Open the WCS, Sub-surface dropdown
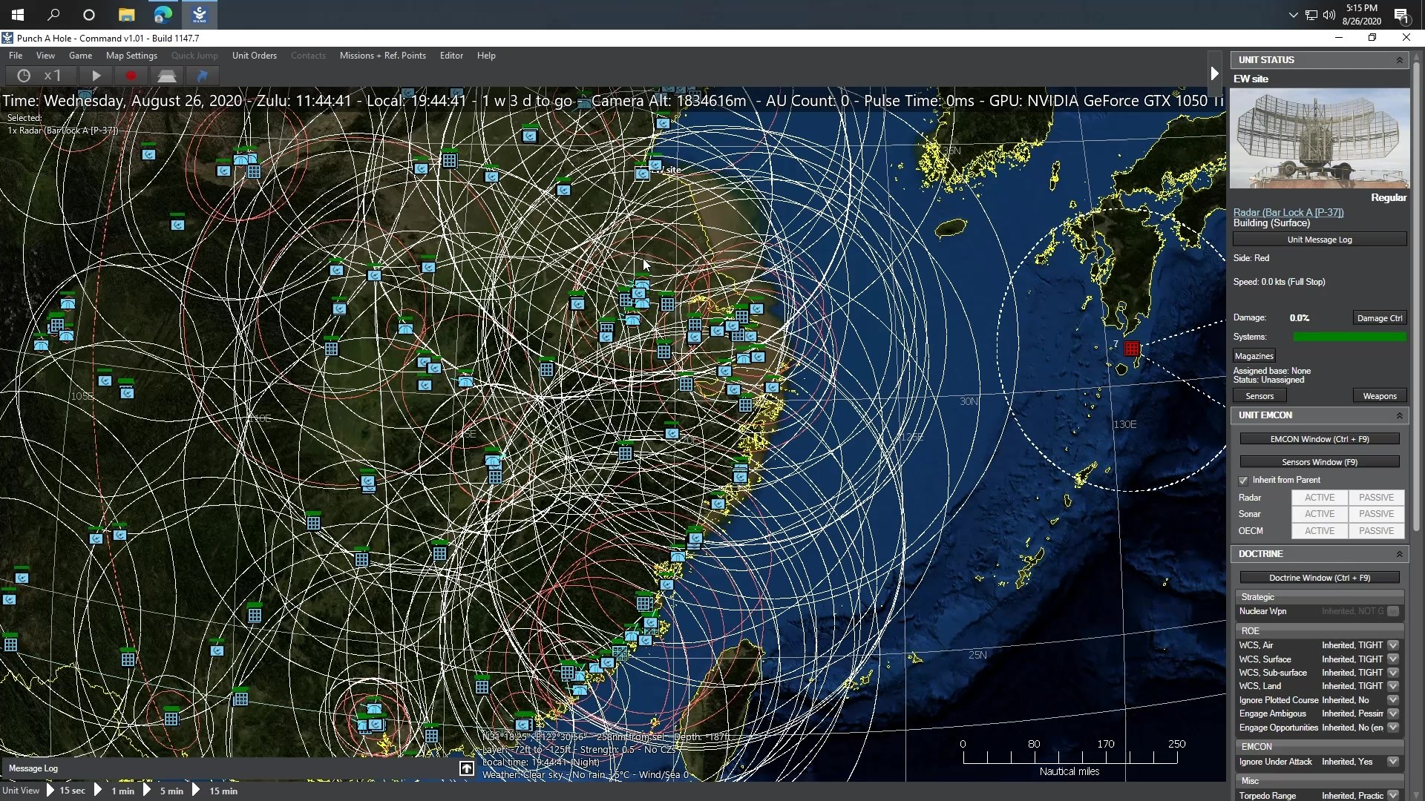 1393,673
